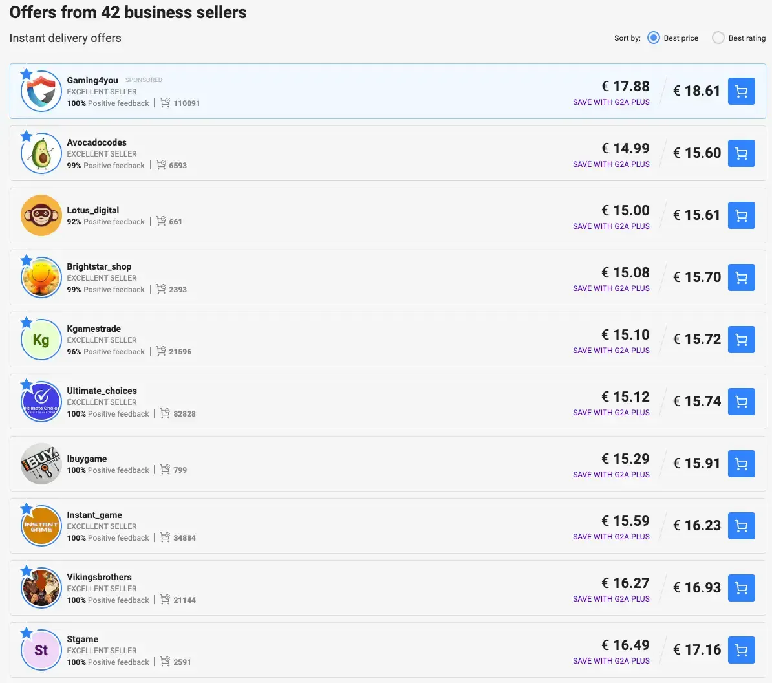Click the € 18.61 price
Screen dimensions: 772x683
(x=696, y=91)
